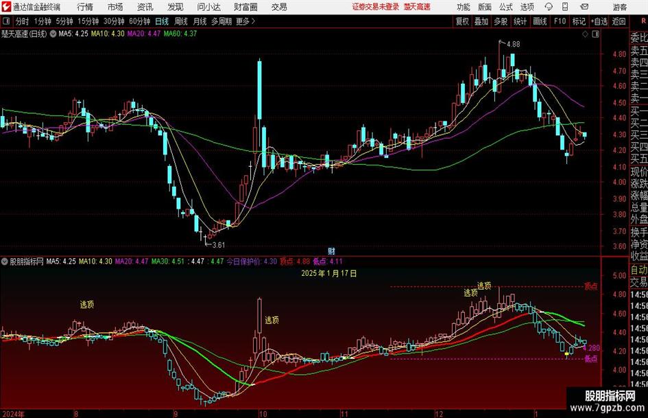
Task: Switch to the 月线 monthly period
Action: pyautogui.click(x=200, y=21)
